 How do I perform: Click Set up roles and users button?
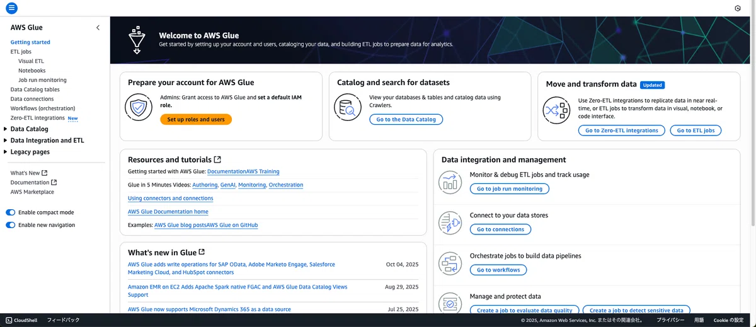click(196, 119)
